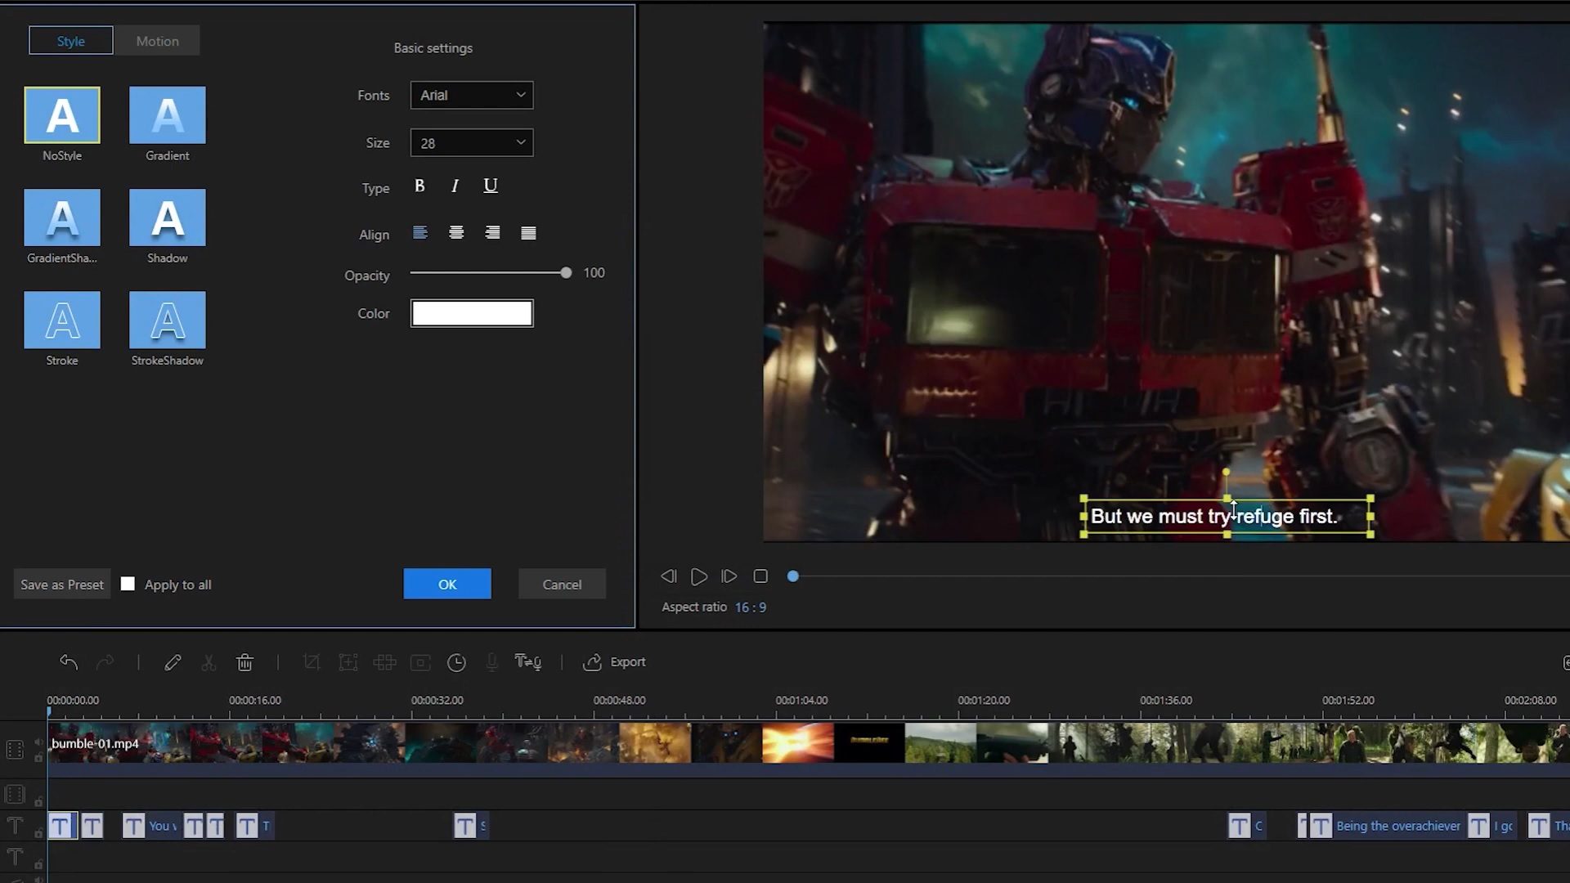Click the clock duration icon
Image resolution: width=1570 pixels, height=883 pixels.
point(456,662)
